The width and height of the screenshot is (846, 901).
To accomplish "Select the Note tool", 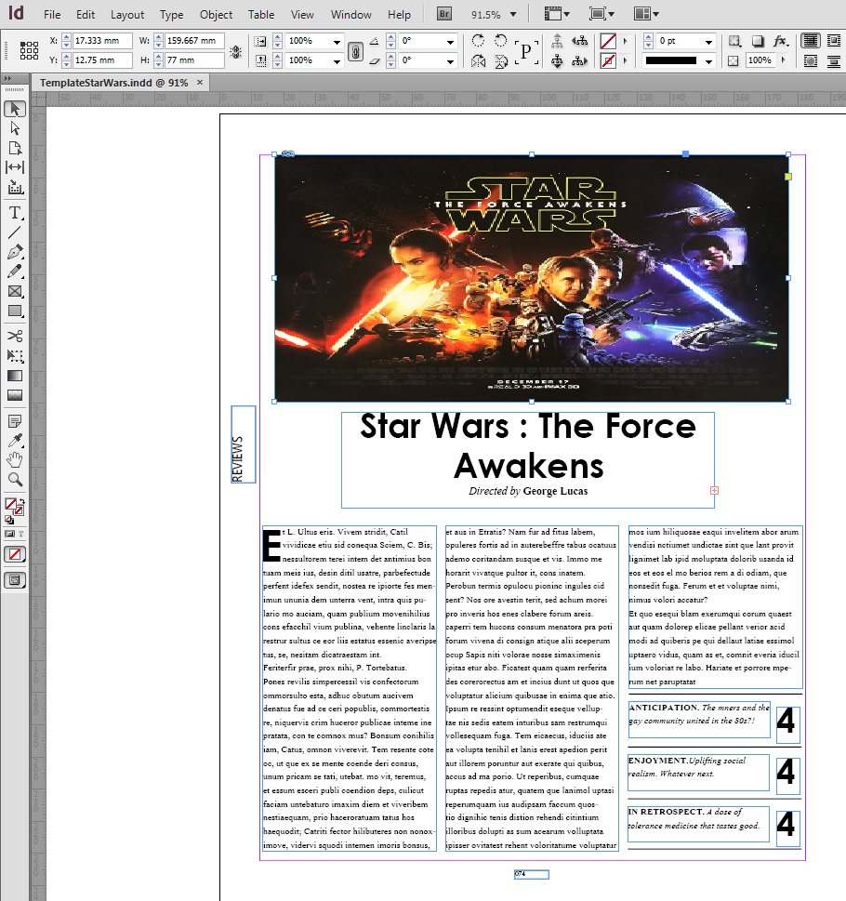I will pos(15,421).
